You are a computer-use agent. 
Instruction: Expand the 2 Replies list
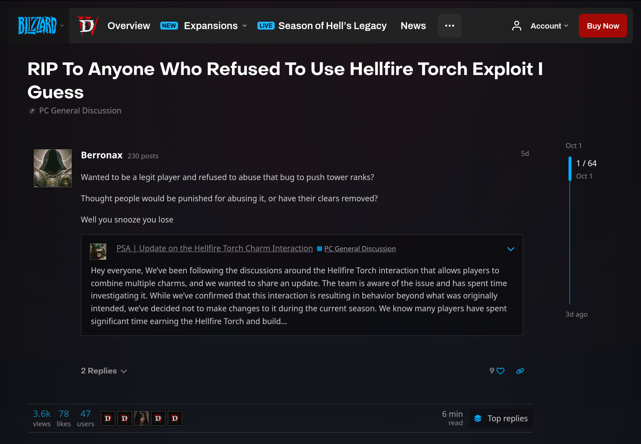tap(104, 371)
